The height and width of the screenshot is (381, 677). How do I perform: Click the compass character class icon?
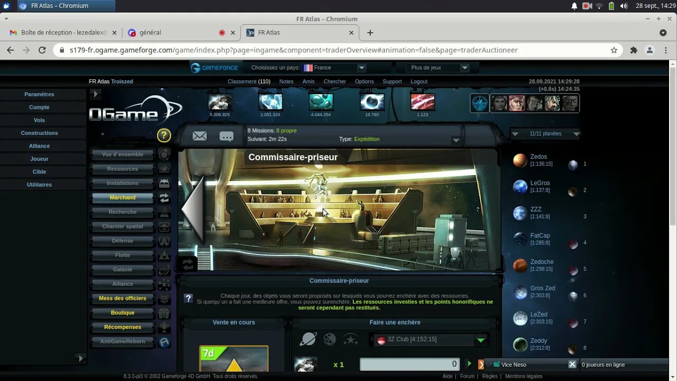coord(480,103)
